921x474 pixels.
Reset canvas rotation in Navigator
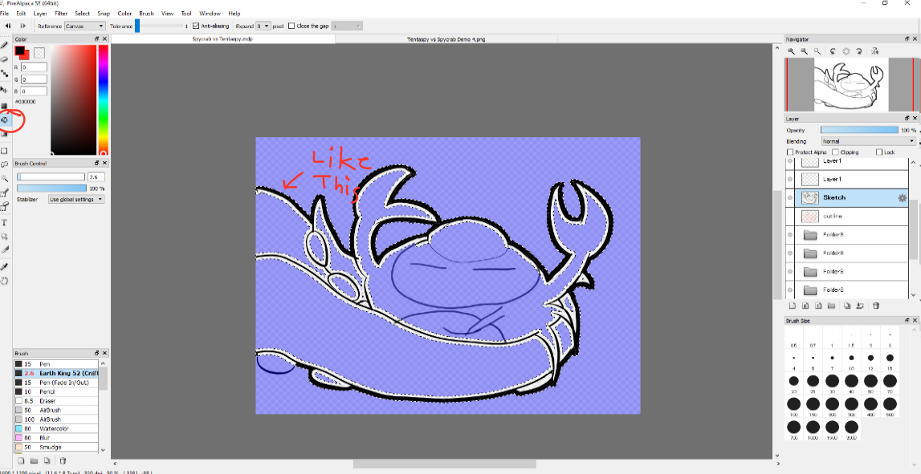point(846,51)
